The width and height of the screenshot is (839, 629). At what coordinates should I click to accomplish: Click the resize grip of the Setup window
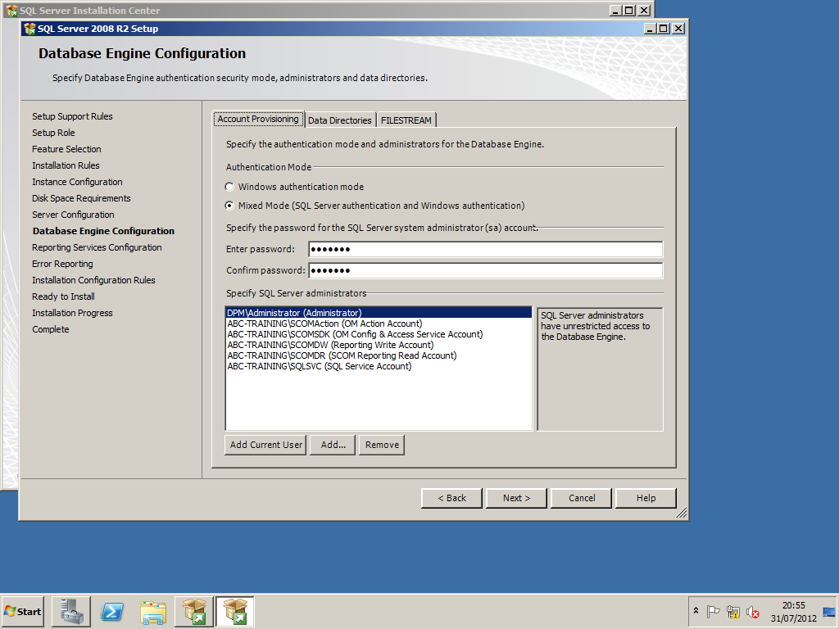pyautogui.click(x=681, y=514)
